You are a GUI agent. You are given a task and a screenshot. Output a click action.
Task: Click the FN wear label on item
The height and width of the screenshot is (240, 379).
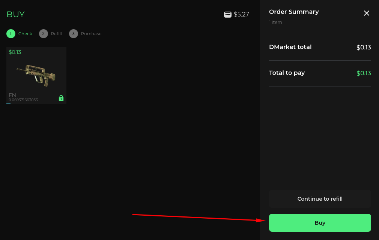12,95
